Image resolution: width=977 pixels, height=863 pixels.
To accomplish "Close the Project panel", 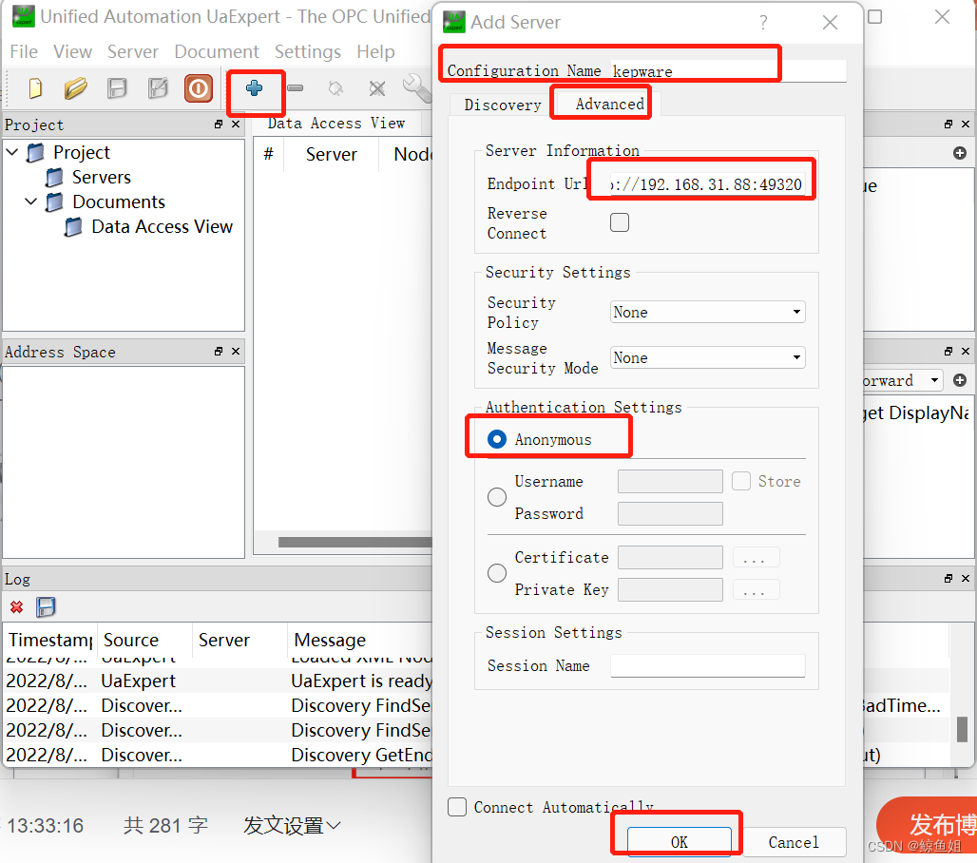I will point(236,124).
